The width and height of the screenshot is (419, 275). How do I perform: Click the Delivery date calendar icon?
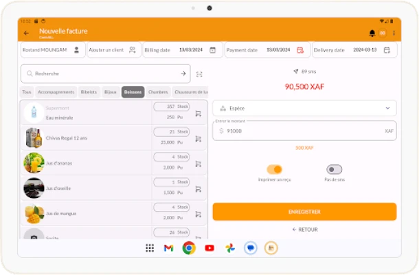[x=387, y=50]
